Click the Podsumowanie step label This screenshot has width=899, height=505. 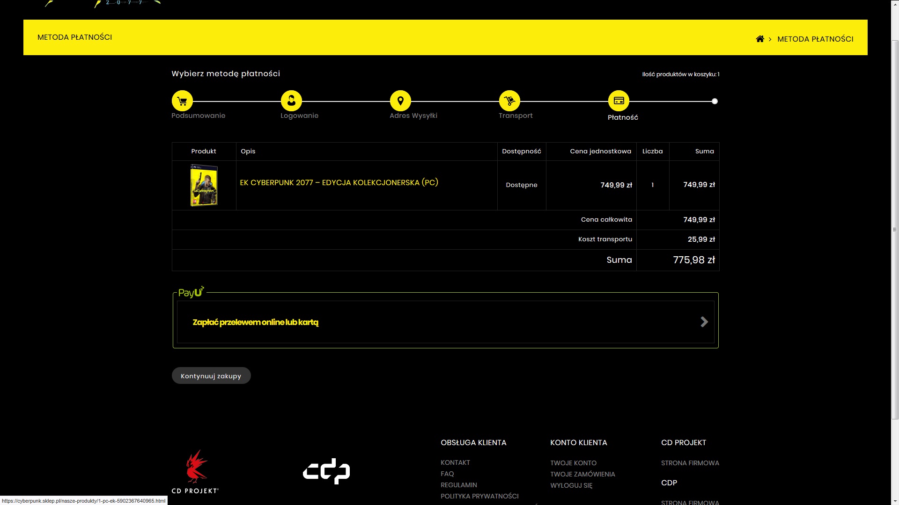pyautogui.click(x=198, y=115)
